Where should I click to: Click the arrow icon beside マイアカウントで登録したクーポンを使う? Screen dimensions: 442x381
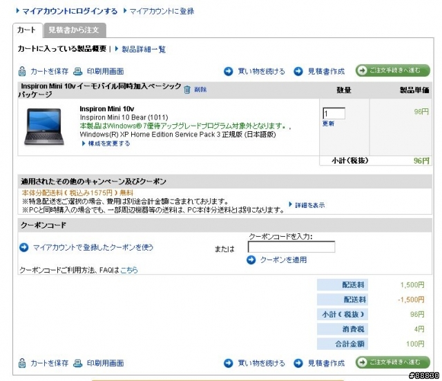pyautogui.click(x=24, y=248)
